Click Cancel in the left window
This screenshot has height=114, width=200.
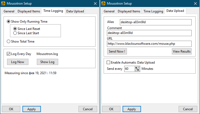point(88,109)
